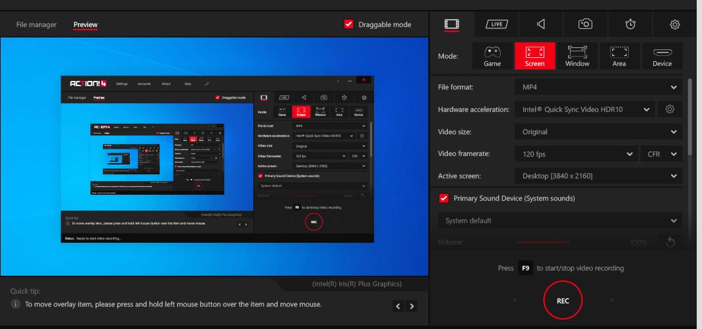Screen dimensions: 702x329
Task: Open hardware acceleration settings gear
Action: click(x=670, y=109)
